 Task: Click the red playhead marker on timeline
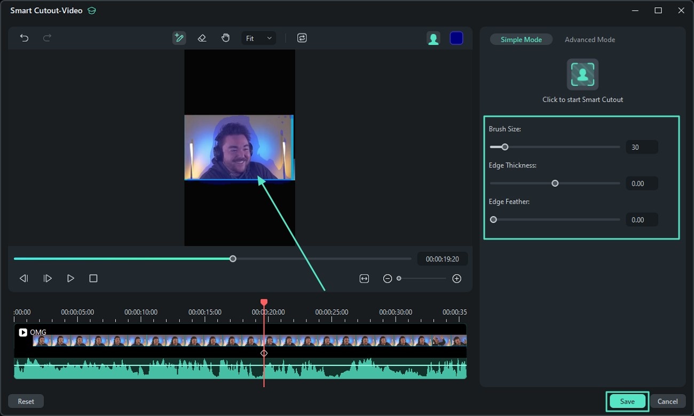(264, 302)
